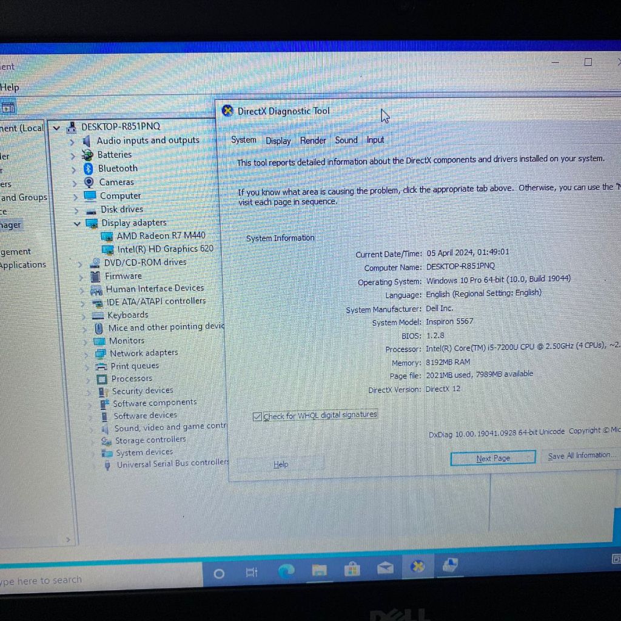621x621 pixels.
Task: Select System devices in device tree
Action: [x=144, y=452]
